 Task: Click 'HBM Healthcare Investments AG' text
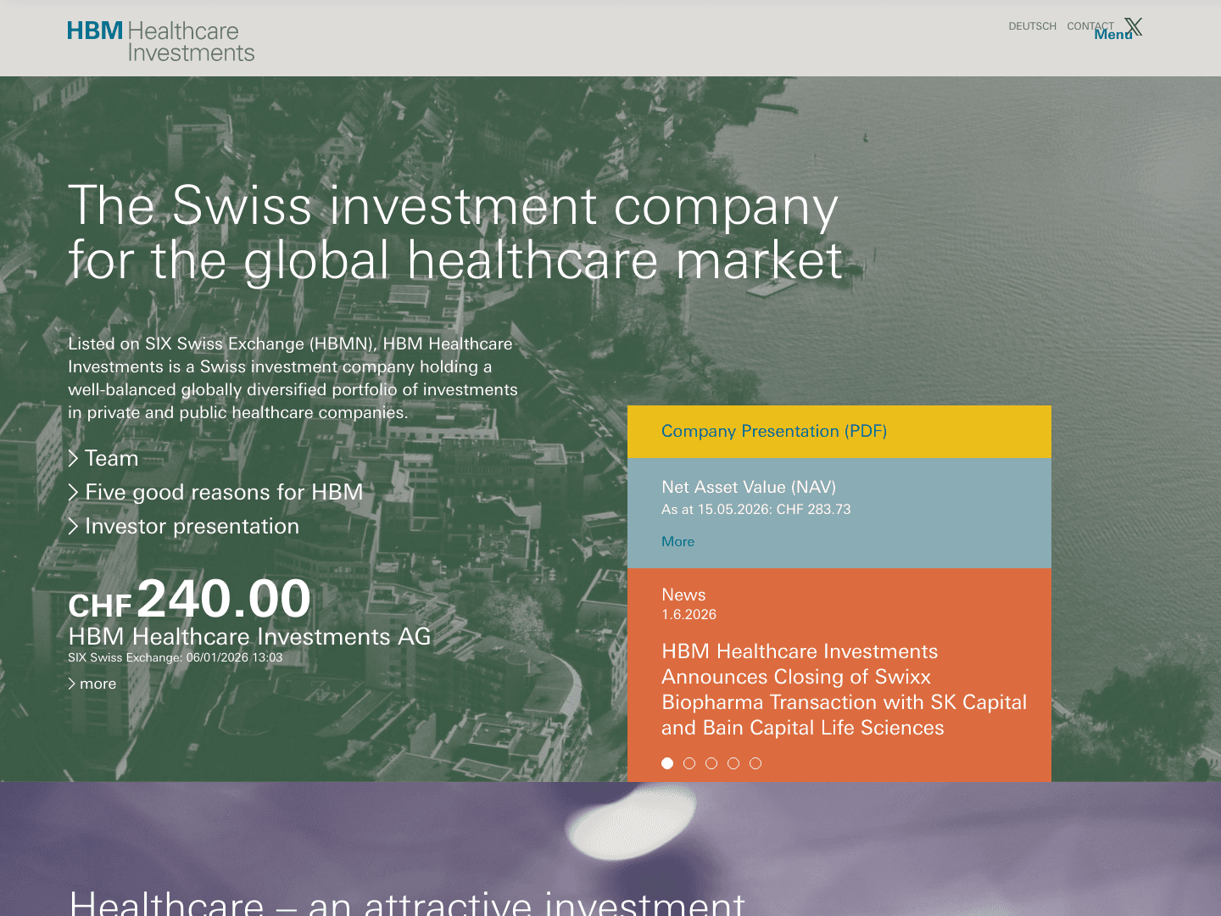pos(249,636)
